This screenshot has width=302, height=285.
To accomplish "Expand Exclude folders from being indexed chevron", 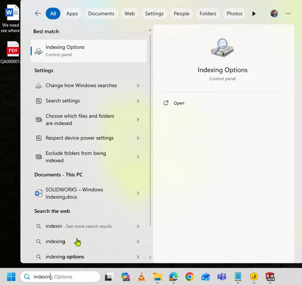I will point(138,157).
